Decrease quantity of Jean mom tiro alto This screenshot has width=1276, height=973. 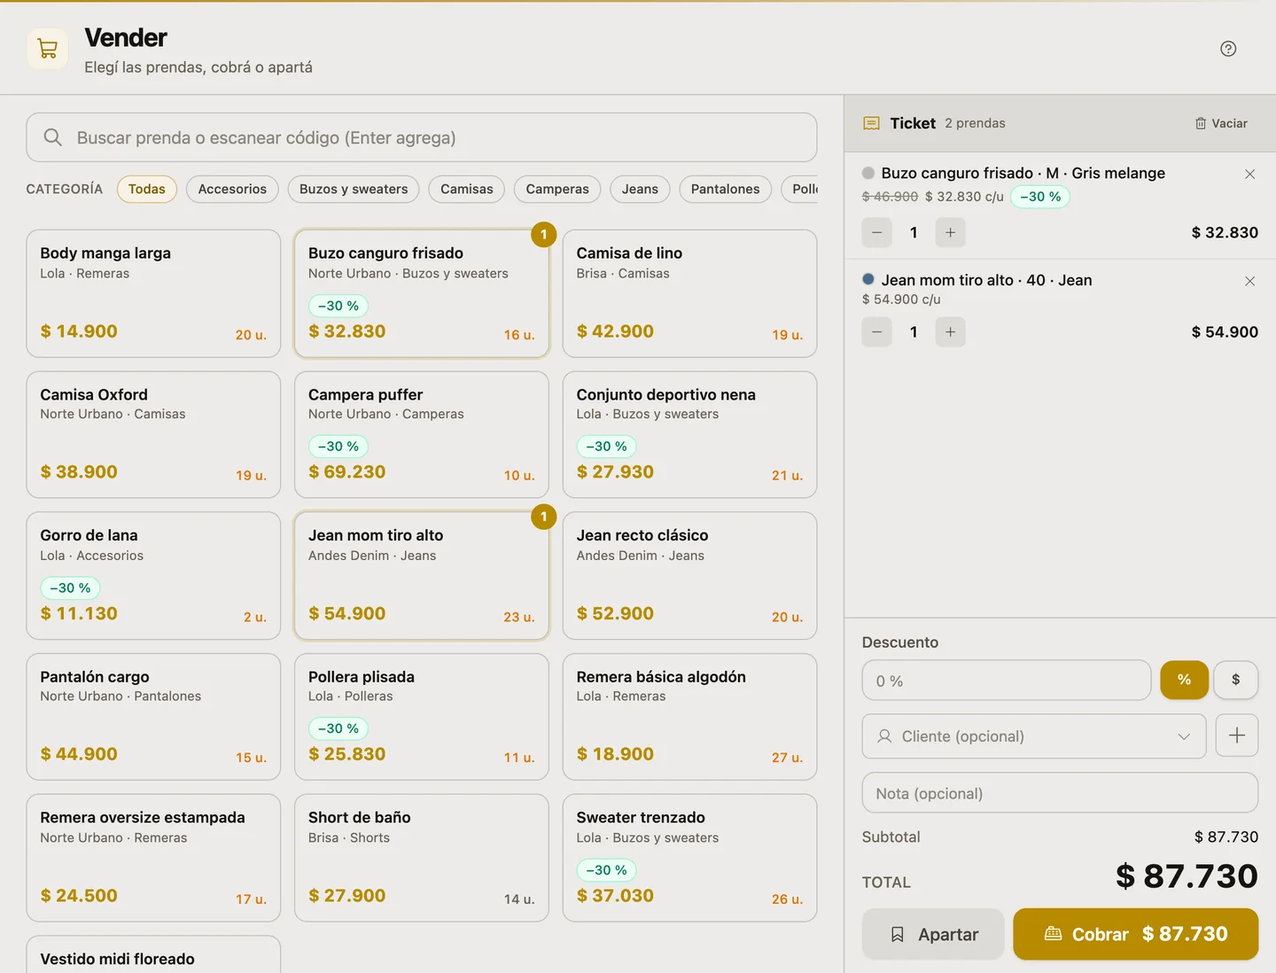[876, 332]
